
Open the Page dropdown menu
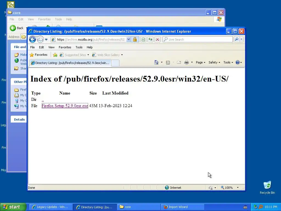(200, 62)
